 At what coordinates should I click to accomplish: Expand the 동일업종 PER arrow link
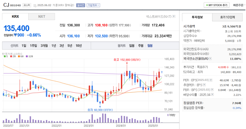[193, 103]
